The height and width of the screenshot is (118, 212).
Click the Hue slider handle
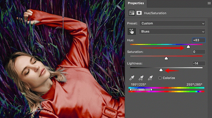click(x=188, y=47)
